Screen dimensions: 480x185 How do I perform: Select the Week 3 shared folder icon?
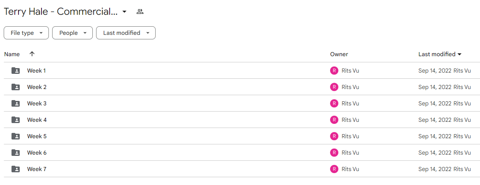click(x=16, y=104)
